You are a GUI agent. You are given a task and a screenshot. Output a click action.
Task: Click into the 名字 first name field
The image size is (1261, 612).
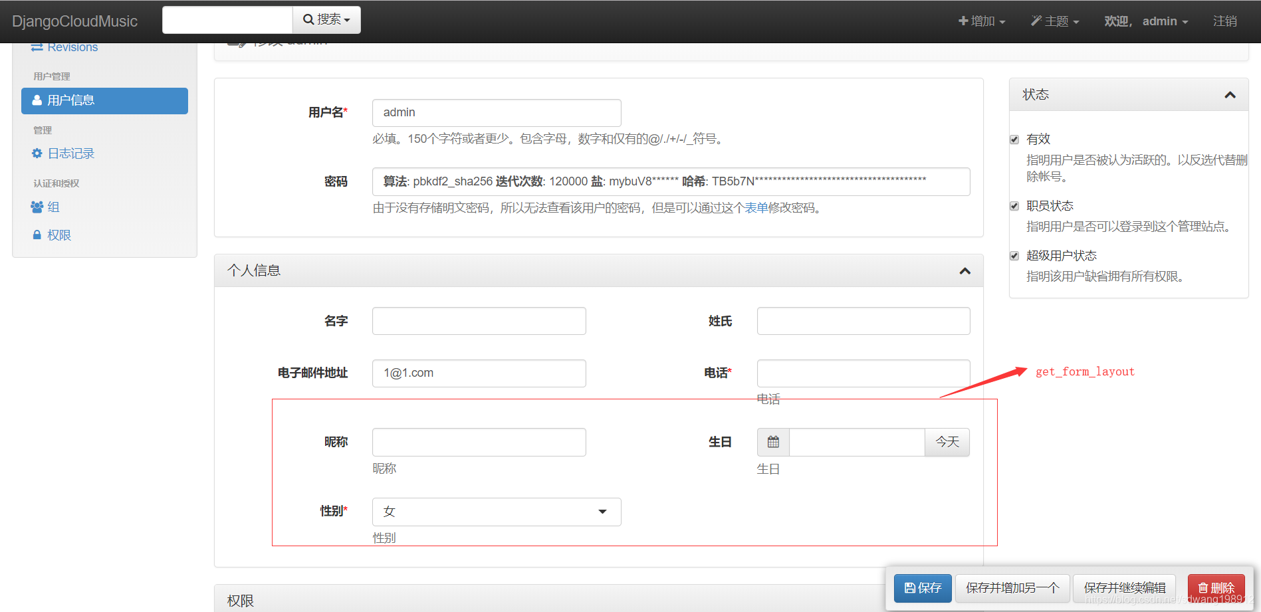[479, 321]
